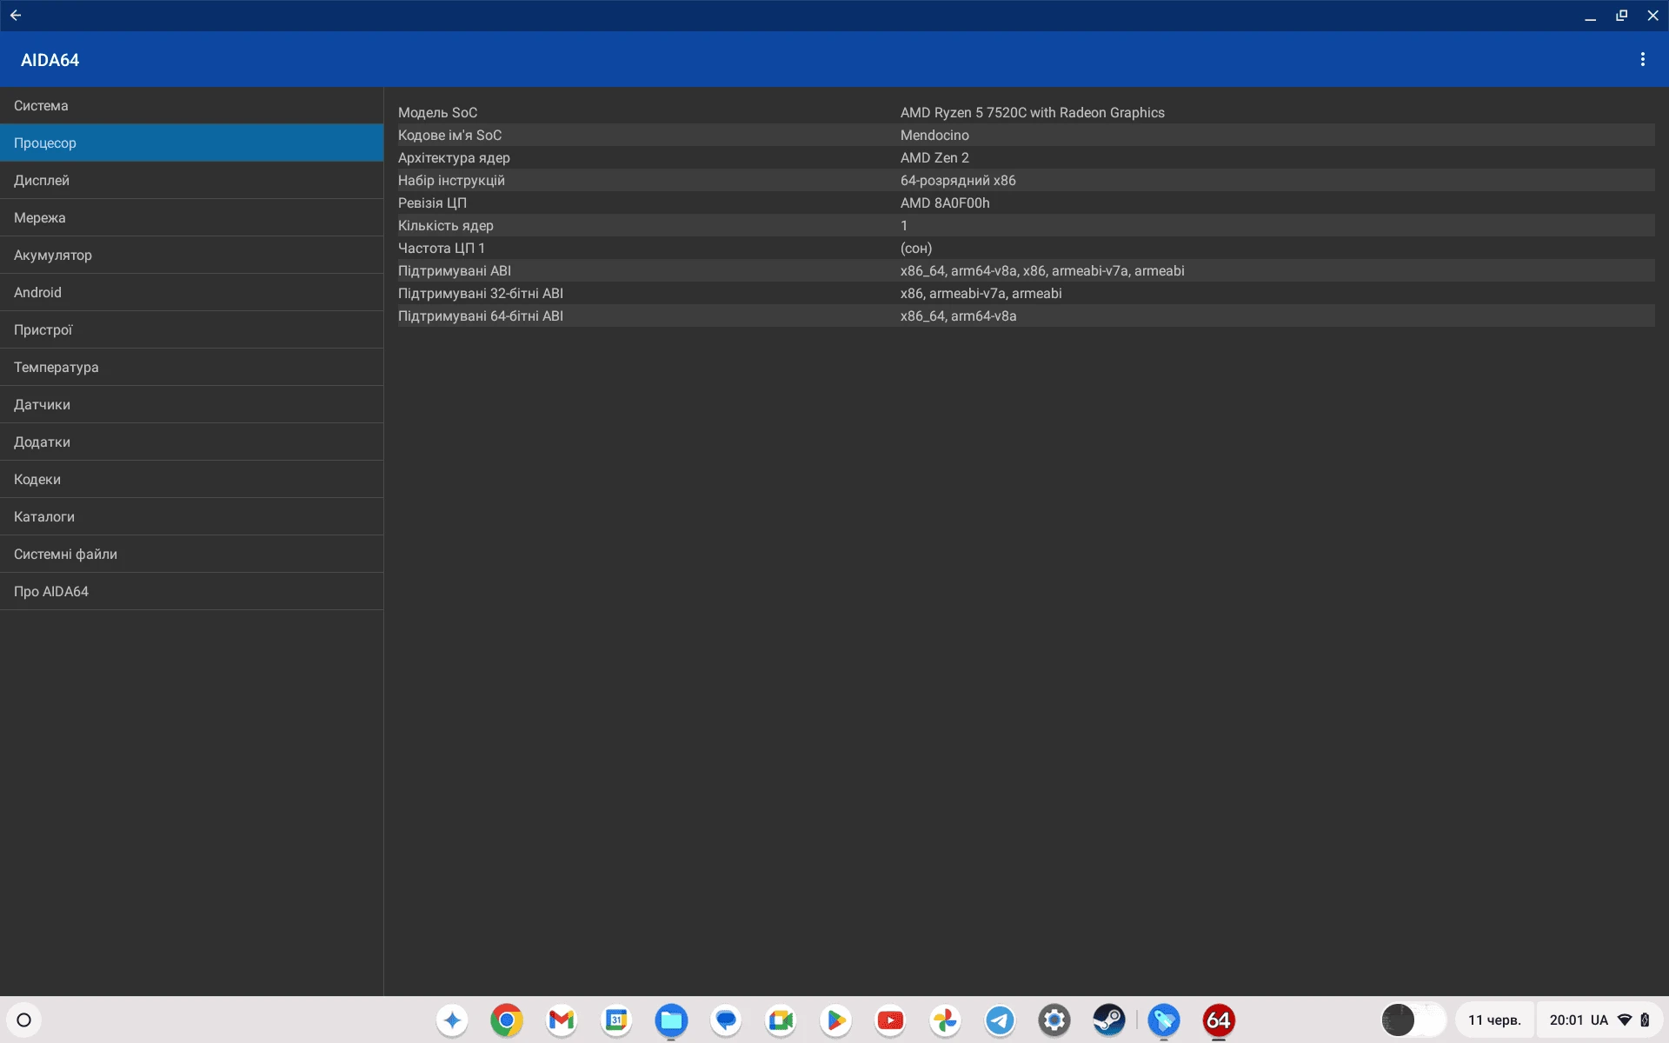Open Google Meet from the shelf
Image resolution: width=1669 pixels, height=1043 pixels.
click(781, 1020)
